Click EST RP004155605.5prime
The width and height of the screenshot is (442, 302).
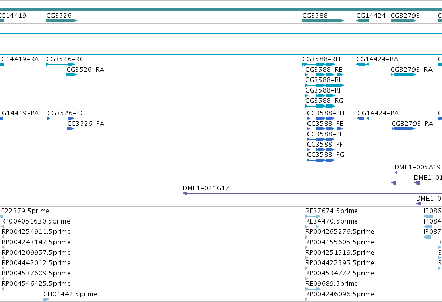307,247
